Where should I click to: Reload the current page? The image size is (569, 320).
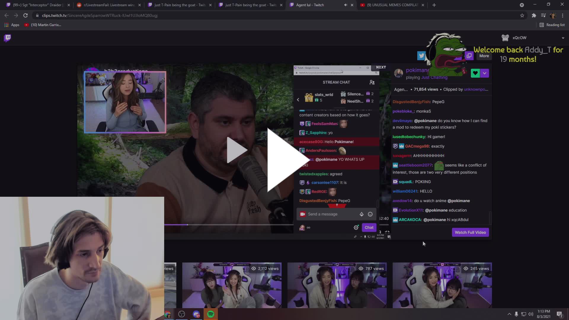click(25, 15)
